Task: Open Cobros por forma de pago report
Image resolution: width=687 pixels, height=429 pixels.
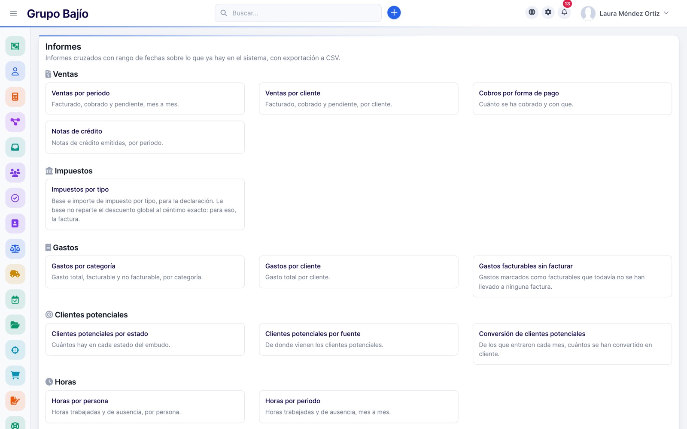Action: 572,99
